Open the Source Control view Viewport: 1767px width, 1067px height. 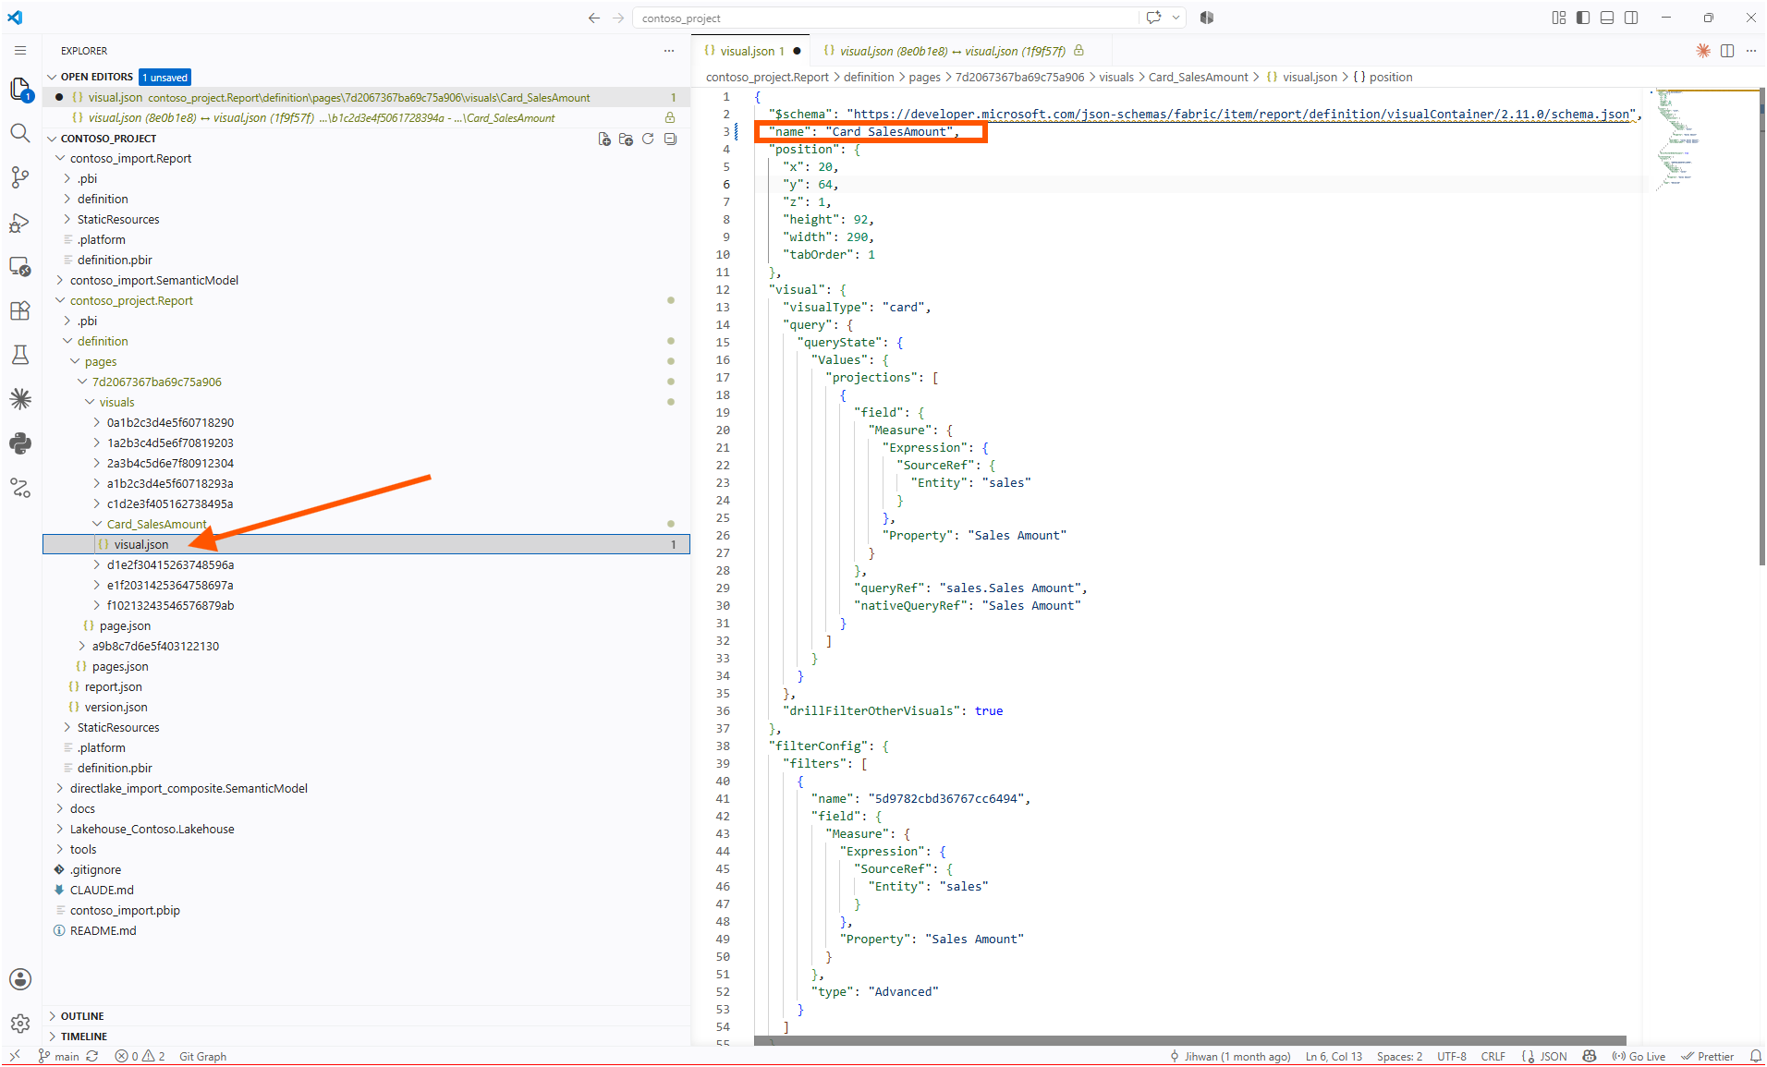coord(20,177)
